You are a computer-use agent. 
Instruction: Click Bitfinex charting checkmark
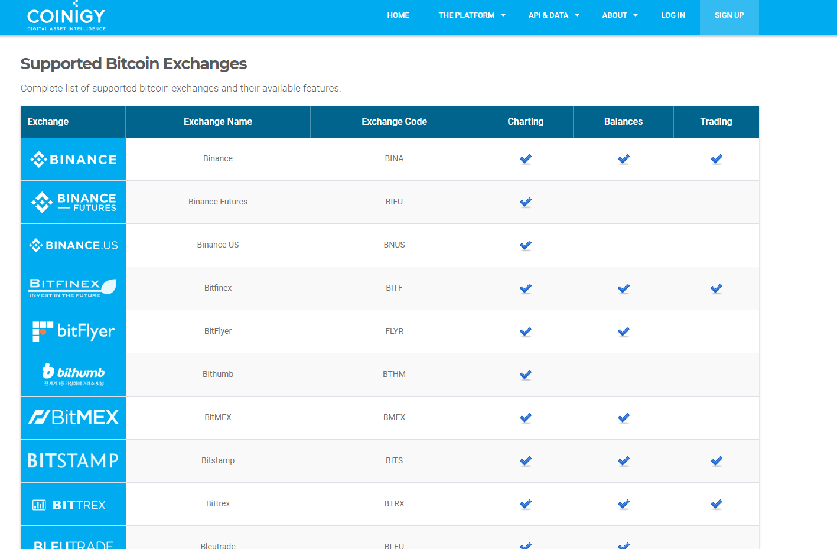click(526, 288)
